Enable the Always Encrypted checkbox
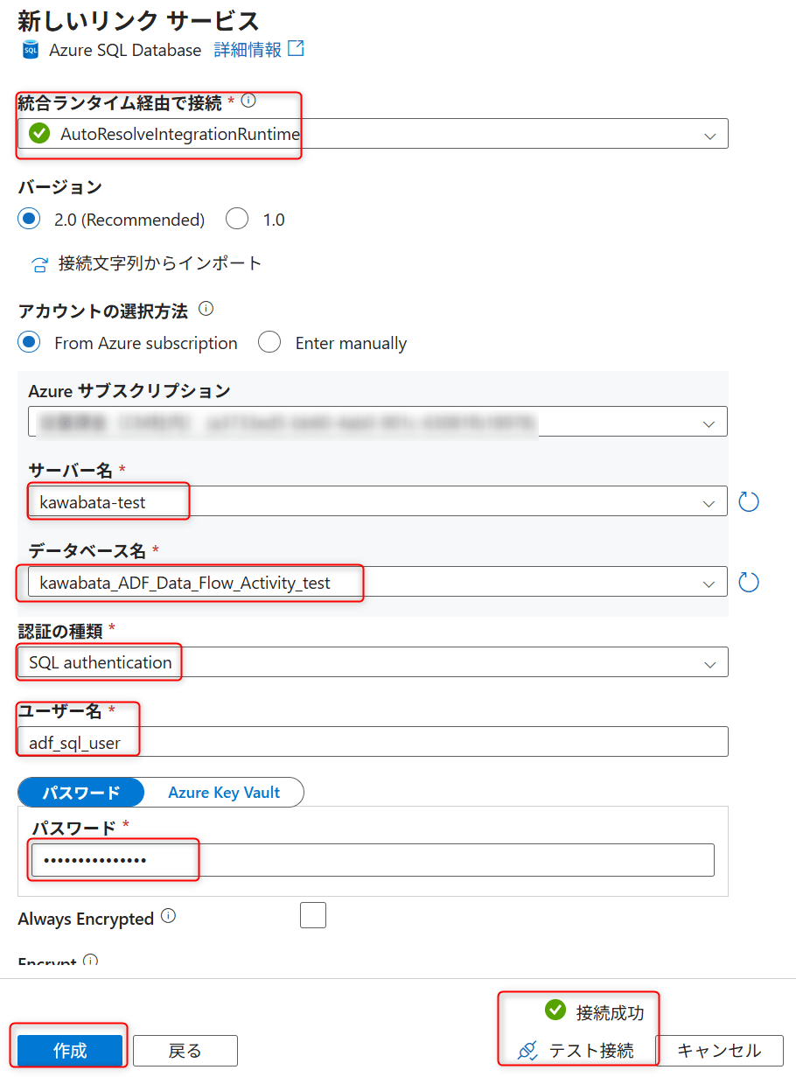Image resolution: width=796 pixels, height=1077 pixels. (x=313, y=915)
